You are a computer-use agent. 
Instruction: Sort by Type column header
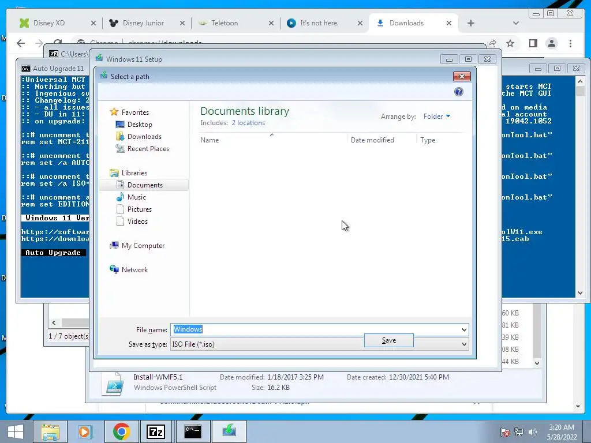428,140
